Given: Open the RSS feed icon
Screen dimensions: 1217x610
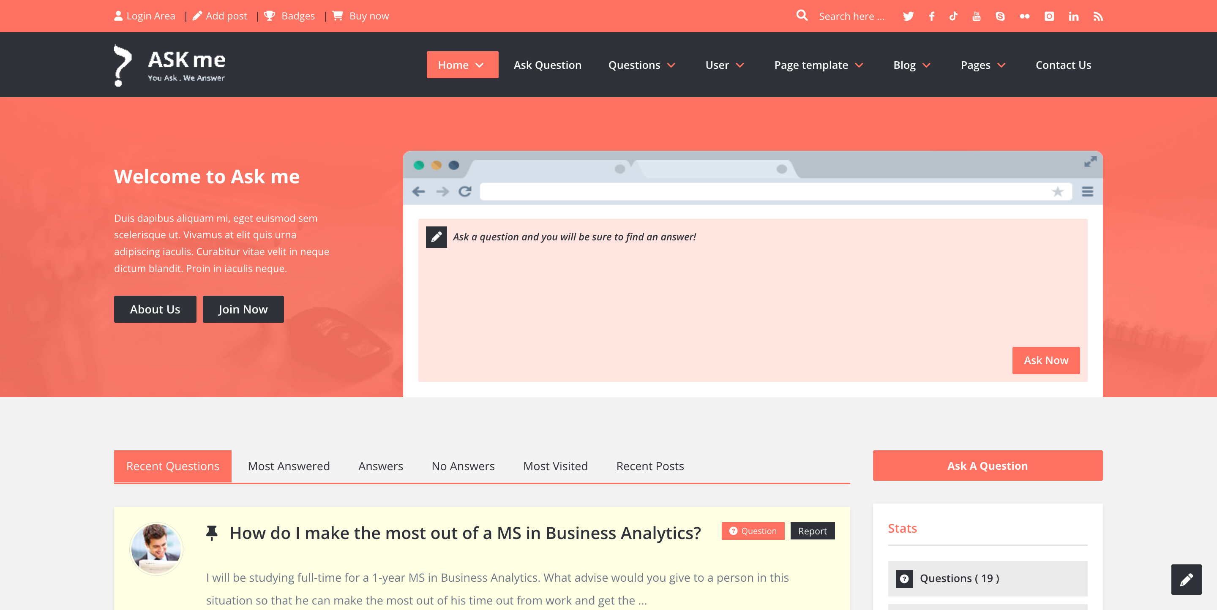Looking at the screenshot, I should point(1098,16).
